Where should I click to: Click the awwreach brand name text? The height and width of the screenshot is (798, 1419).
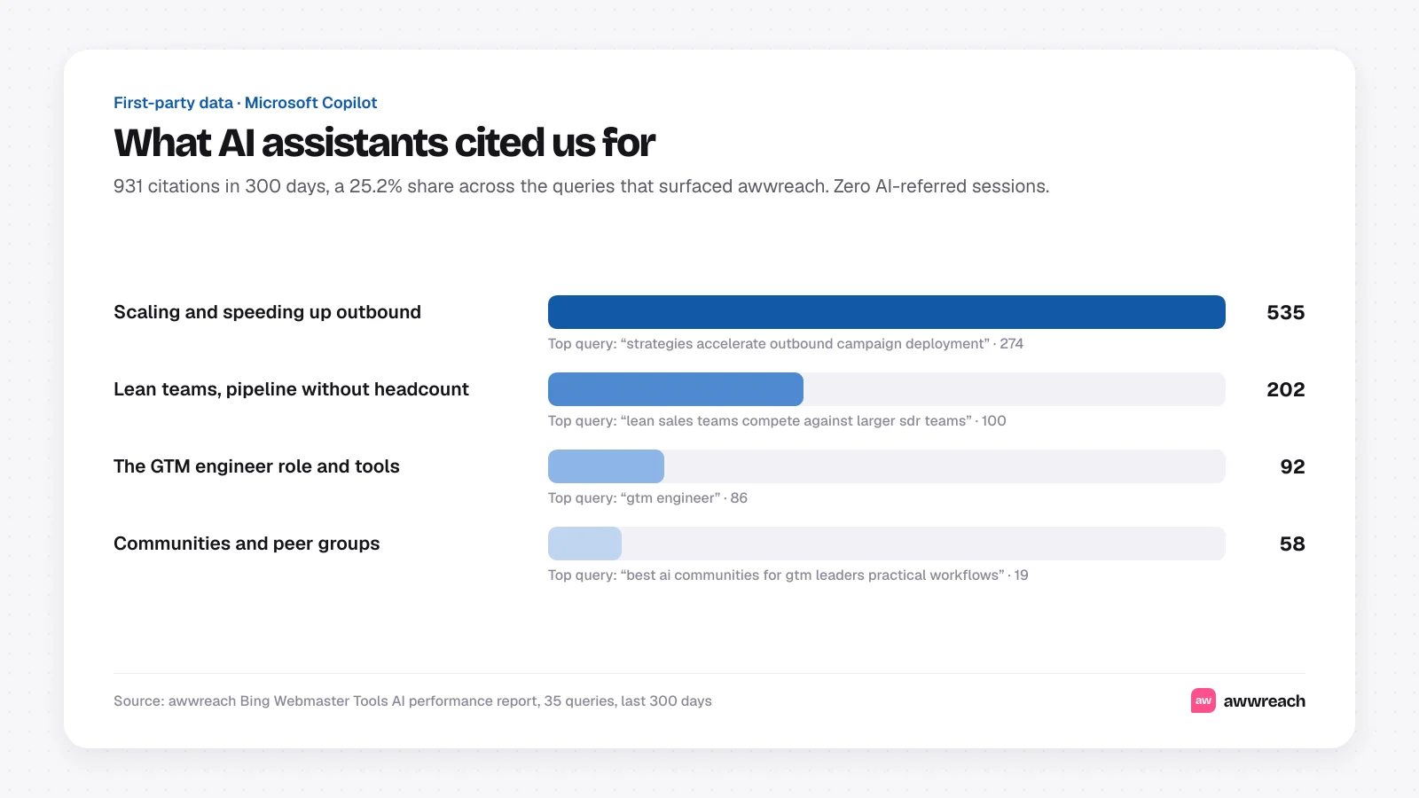[1264, 701]
